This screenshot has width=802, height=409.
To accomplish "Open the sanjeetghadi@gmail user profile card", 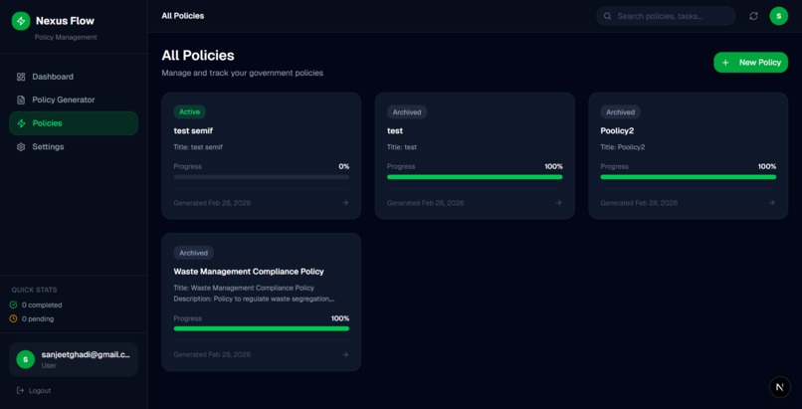I will pos(74,359).
